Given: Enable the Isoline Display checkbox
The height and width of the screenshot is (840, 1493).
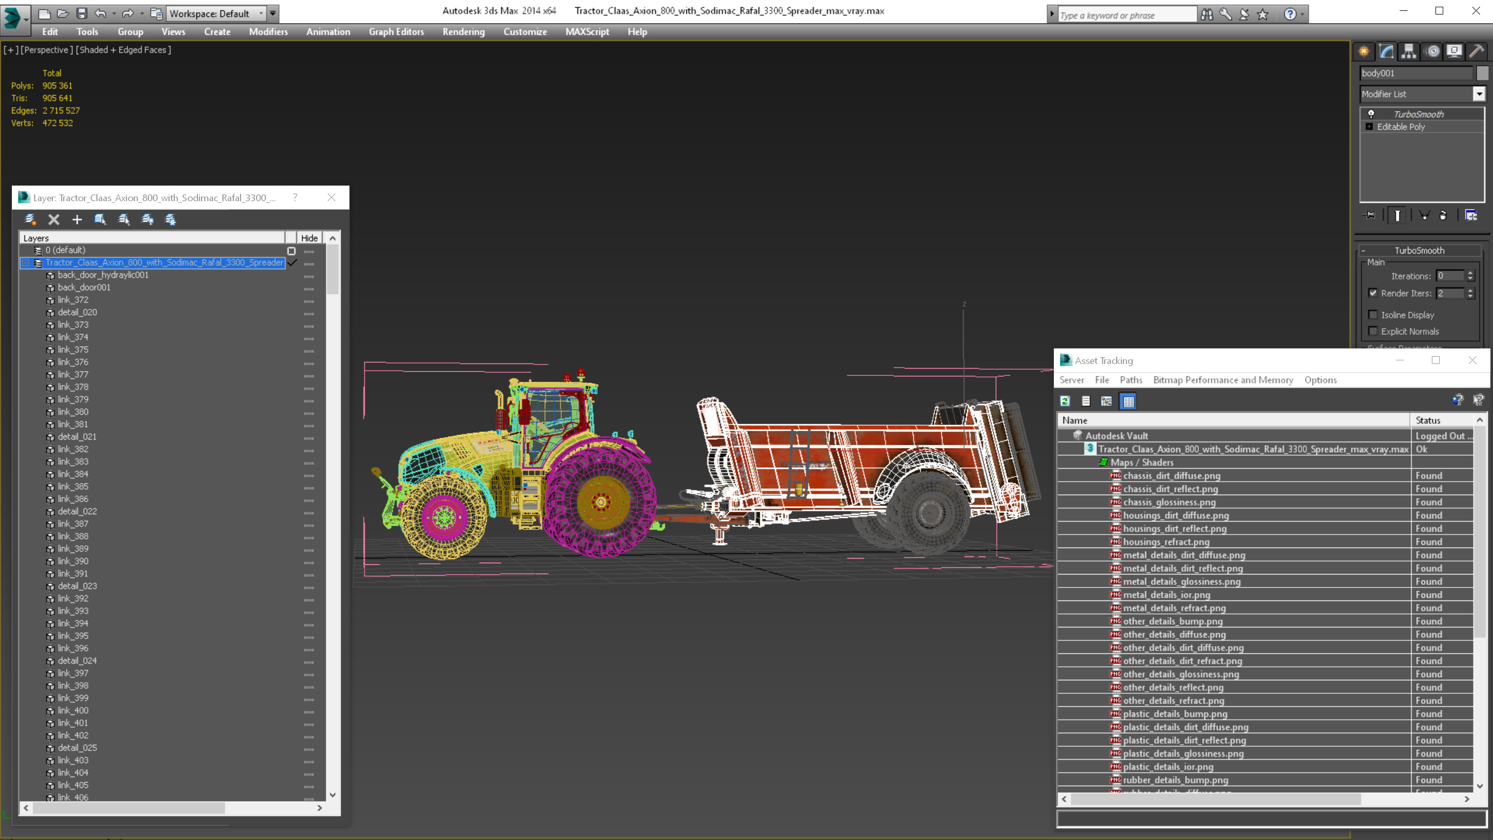Looking at the screenshot, I should 1373,315.
